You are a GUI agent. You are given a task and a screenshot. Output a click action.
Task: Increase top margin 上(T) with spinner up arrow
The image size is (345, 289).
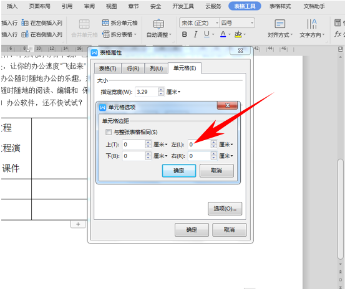point(148,142)
